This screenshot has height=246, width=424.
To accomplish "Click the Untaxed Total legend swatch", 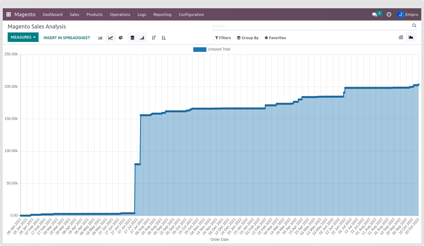I will [x=200, y=49].
